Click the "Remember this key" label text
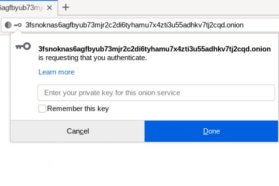279x186 pixels. [x=78, y=109]
